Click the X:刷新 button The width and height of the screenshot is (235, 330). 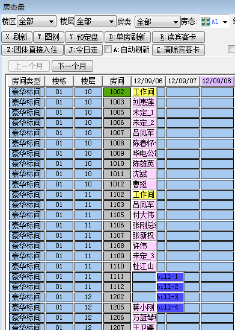[17, 37]
